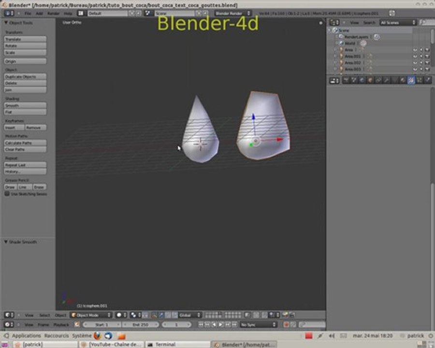Switch to the Terminal window in taskbar
Image resolution: width=435 pixels, height=348 pixels.
pyautogui.click(x=177, y=345)
